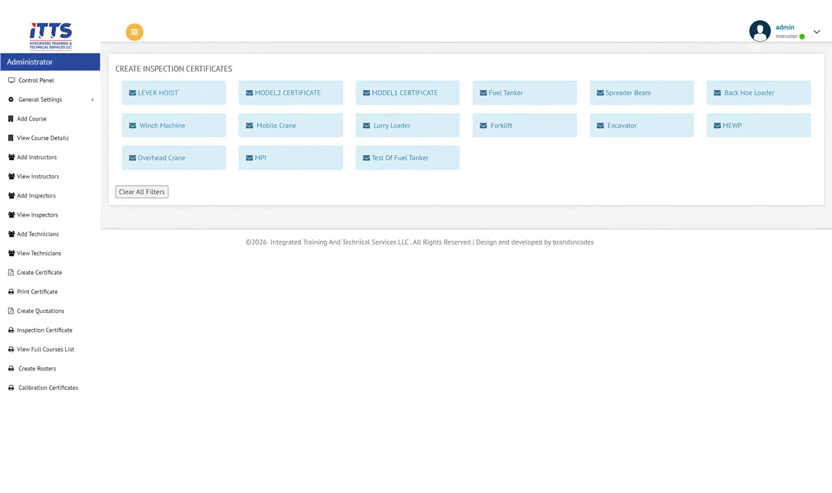Click the envelope icon on Forklift tile

(x=483, y=126)
